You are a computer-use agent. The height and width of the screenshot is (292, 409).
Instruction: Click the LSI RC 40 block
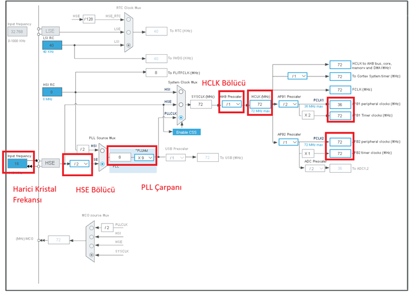coord(52,45)
